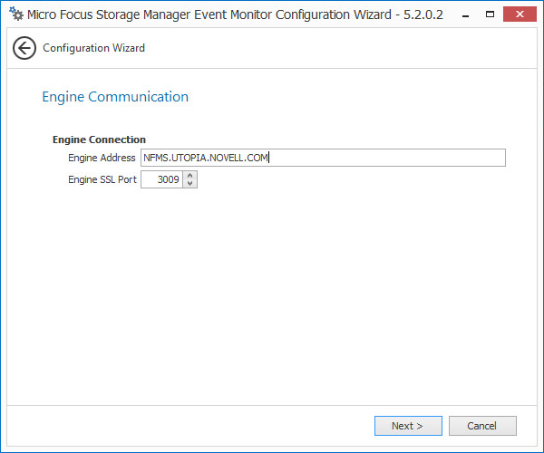Click into the Engine SSL Port box
544x453 pixels.
coord(162,179)
